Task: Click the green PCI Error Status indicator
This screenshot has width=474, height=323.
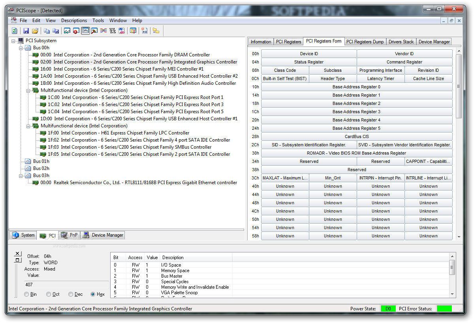Action: coord(444,309)
